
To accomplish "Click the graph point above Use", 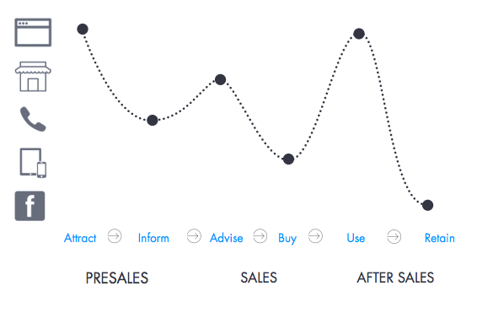I will tap(359, 34).
